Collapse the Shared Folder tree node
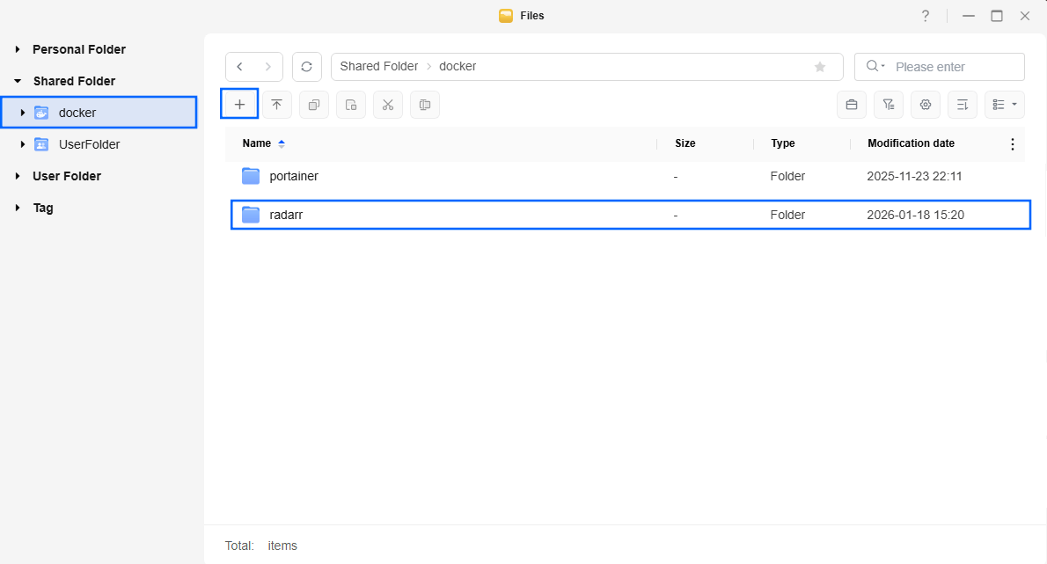 18,81
